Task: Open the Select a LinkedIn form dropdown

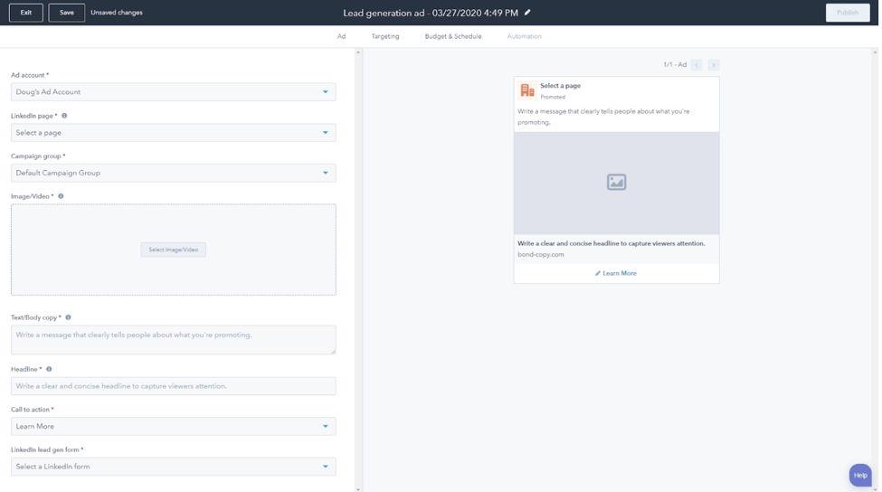Action: pos(174,466)
